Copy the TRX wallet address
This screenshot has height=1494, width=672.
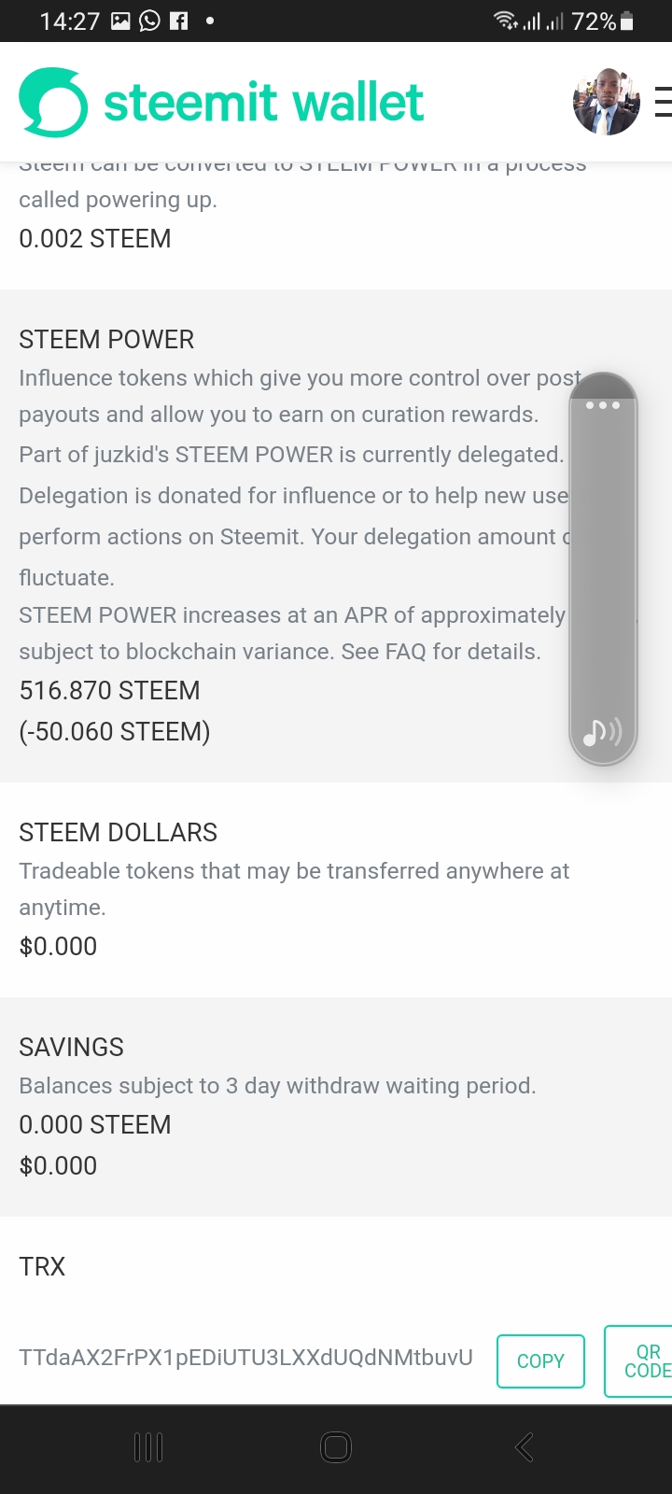tap(540, 1361)
